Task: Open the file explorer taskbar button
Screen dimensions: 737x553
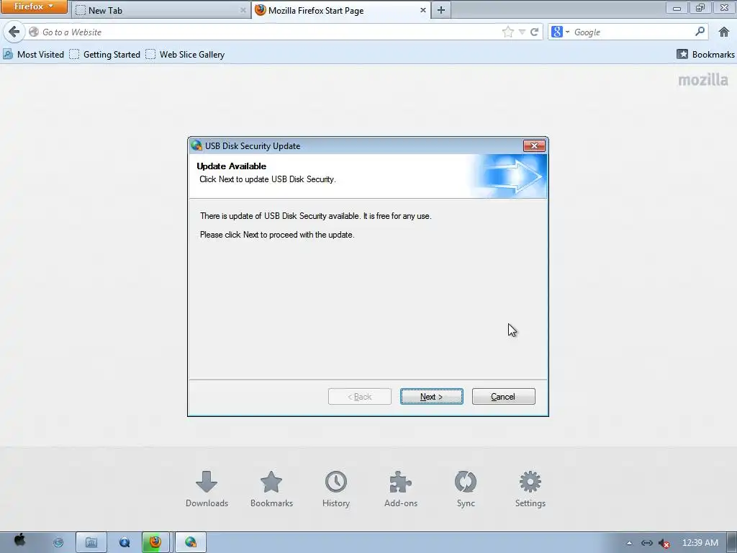Action: click(91, 543)
